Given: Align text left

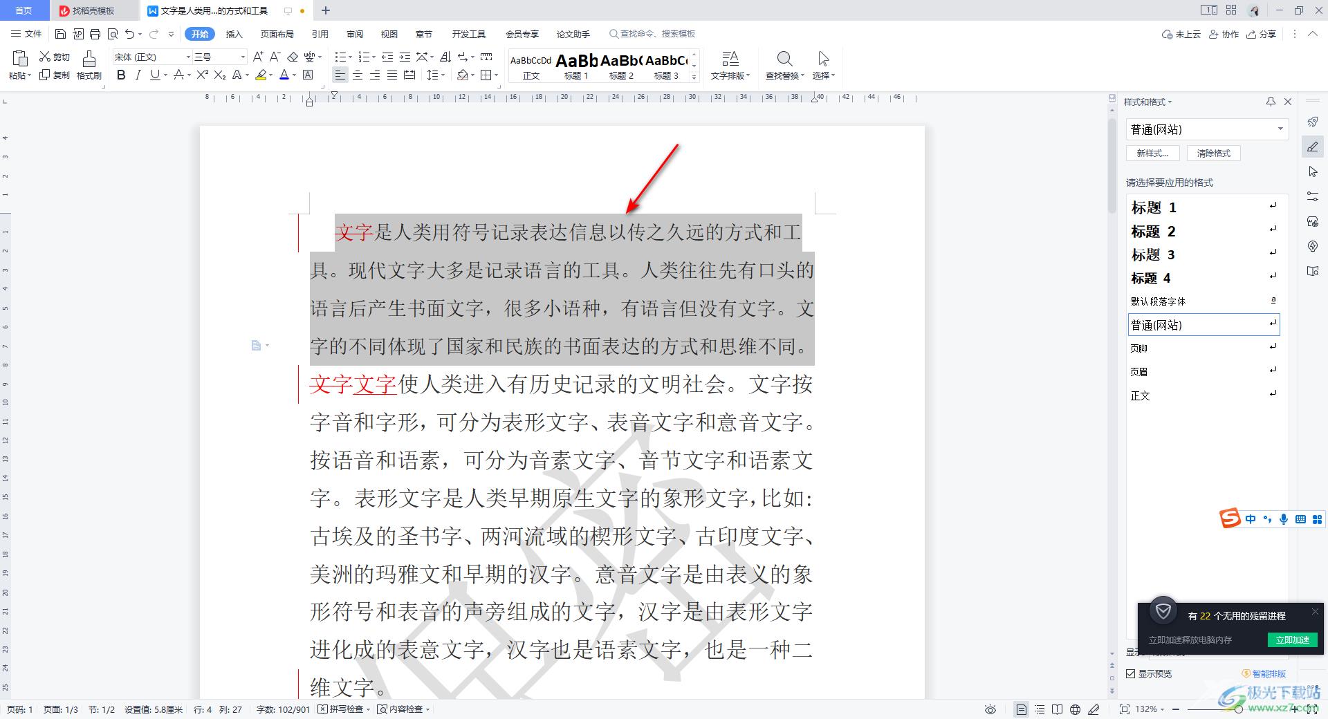Looking at the screenshot, I should (x=340, y=75).
